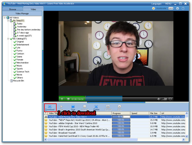Click the Accelerate rocket icon
192x145 pixels.
click(x=153, y=8)
